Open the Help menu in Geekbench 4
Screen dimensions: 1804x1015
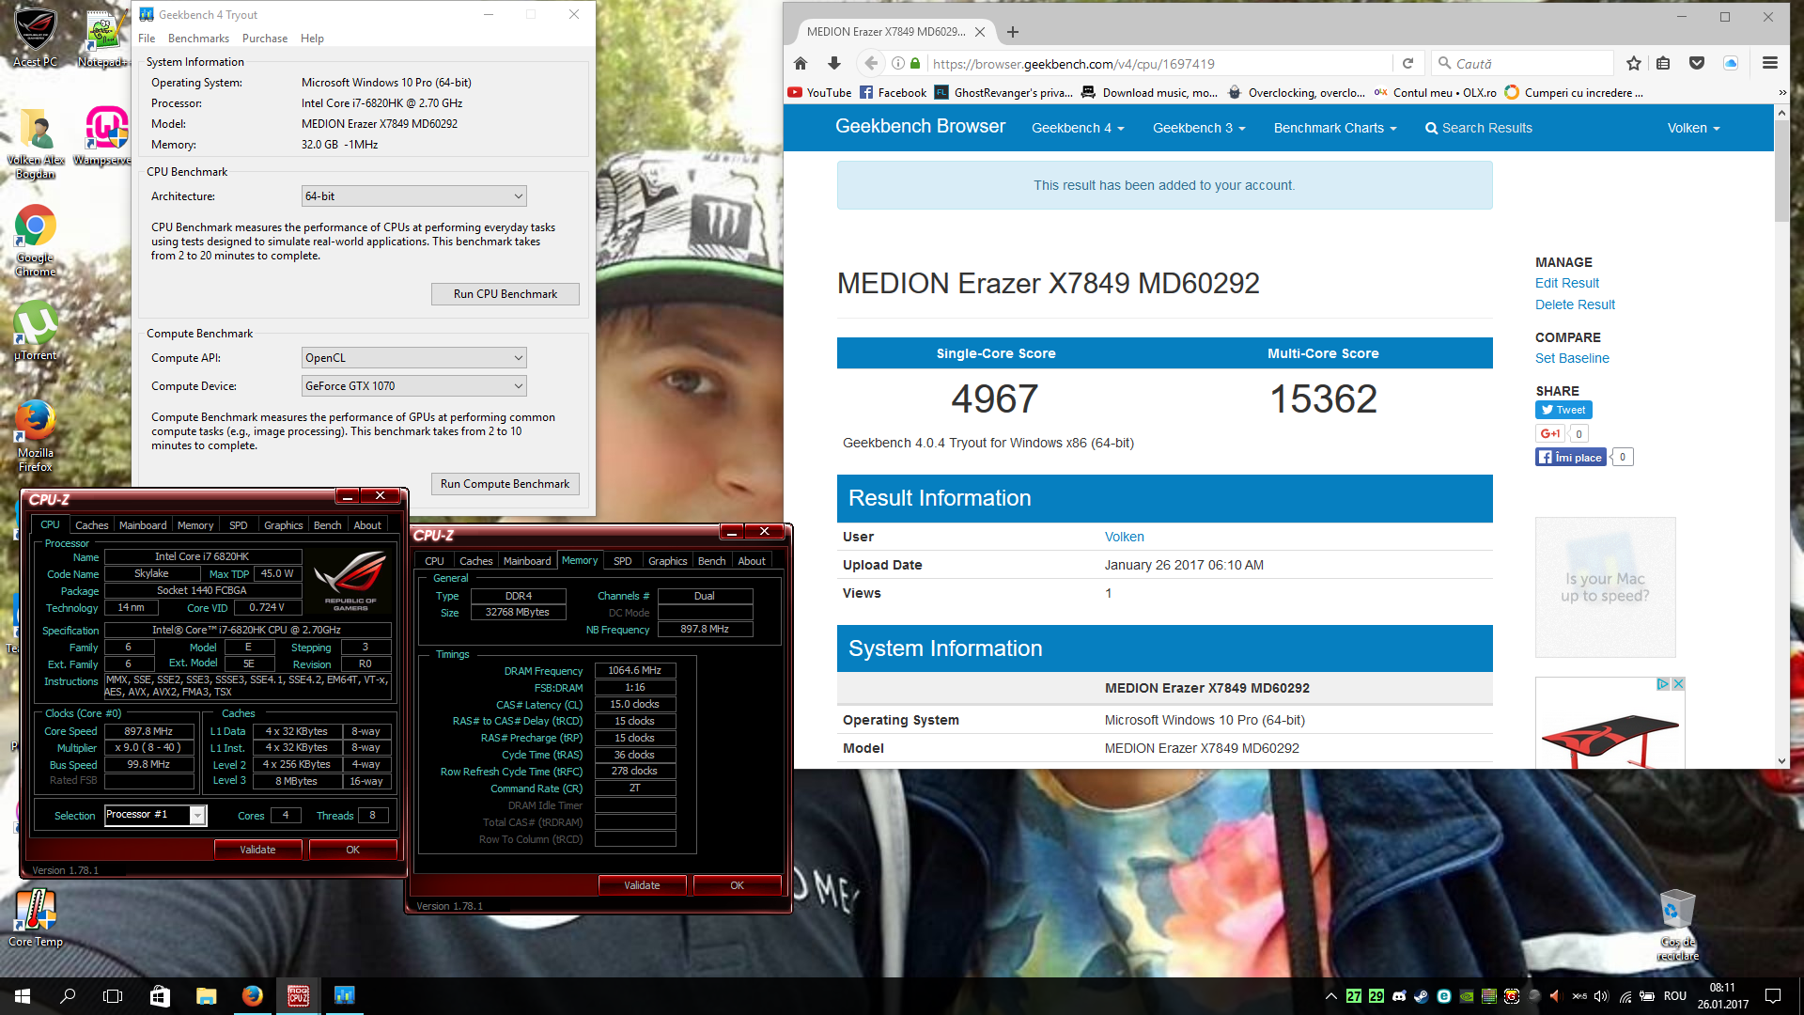click(312, 39)
